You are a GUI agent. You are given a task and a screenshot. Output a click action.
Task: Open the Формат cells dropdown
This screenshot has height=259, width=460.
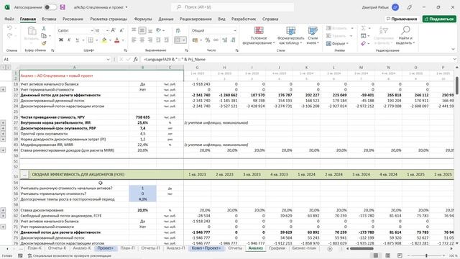(337, 43)
